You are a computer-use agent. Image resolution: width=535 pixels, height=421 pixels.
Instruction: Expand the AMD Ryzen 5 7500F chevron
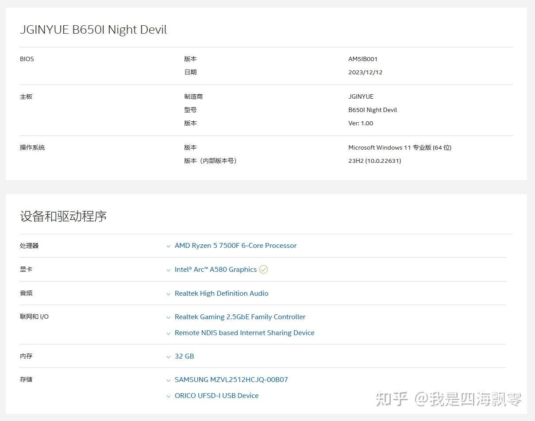[168, 246]
